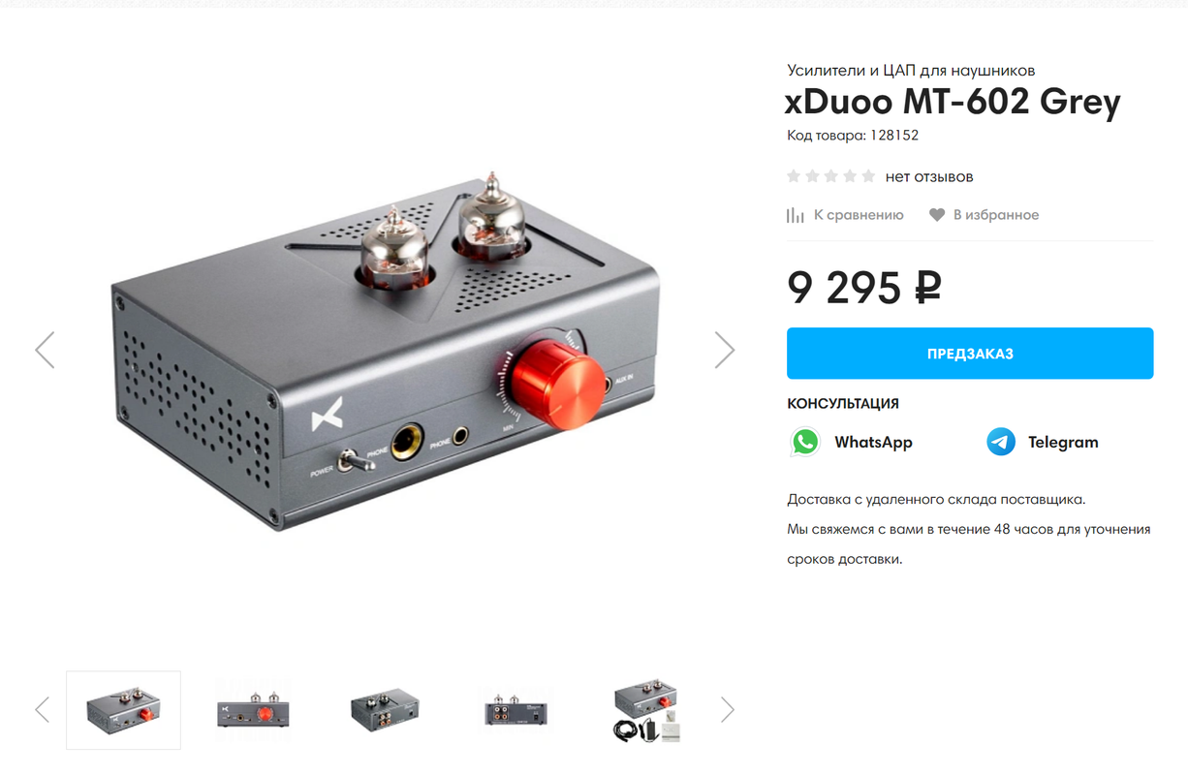Open Усилители и ЦАП для наушников category
Viewport: 1188px width, 775px height.
pyautogui.click(x=911, y=71)
